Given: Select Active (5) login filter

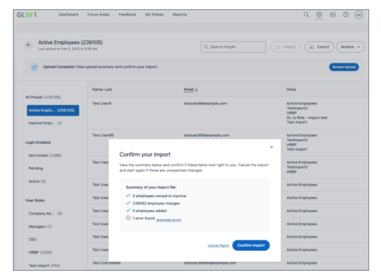Looking at the screenshot, I should [37, 181].
